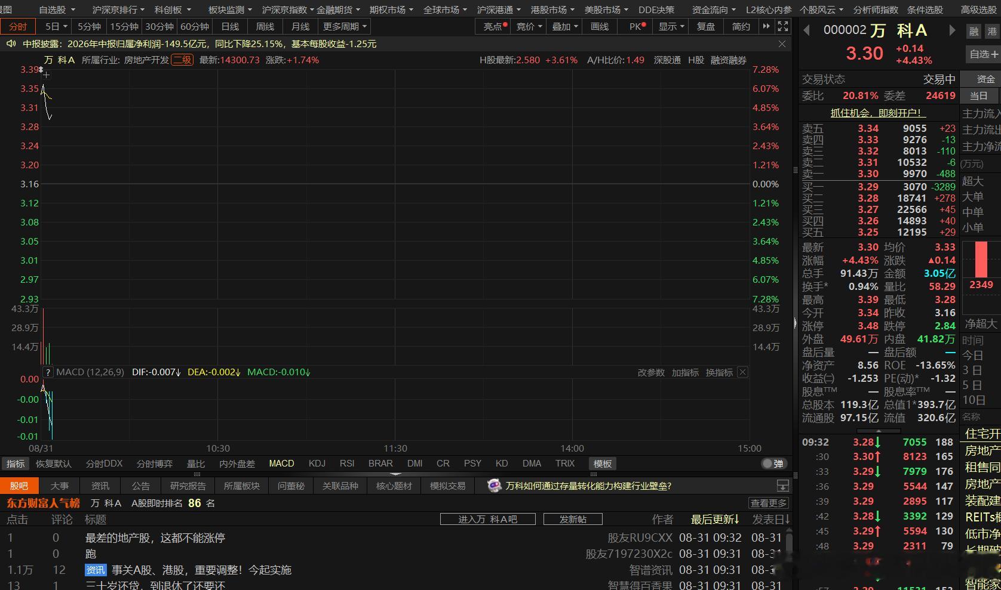1001x590 pixels.
Task: Click the double-arrow more tools icon
Action: click(766, 26)
